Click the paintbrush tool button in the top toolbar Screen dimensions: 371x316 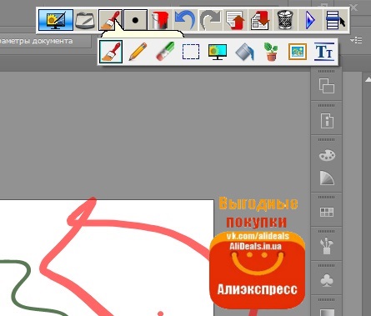pyautogui.click(x=111, y=20)
